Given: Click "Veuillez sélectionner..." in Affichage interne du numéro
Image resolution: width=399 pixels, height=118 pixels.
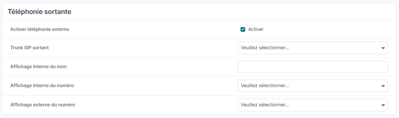Looking at the screenshot, I should point(265,86).
